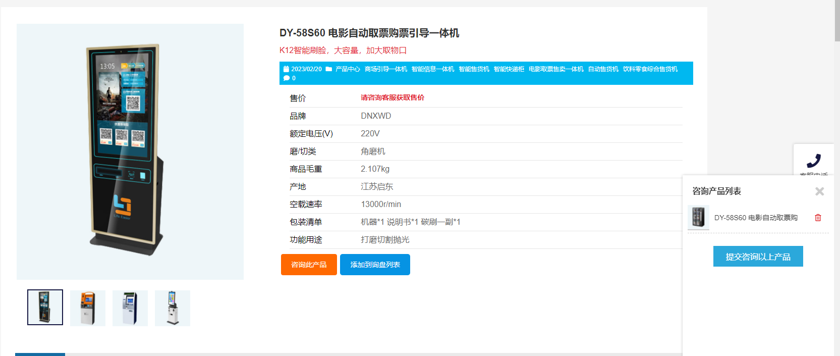Screen dimensions: 840x356
Task: Click the comment bubble icon
Action: click(x=287, y=78)
